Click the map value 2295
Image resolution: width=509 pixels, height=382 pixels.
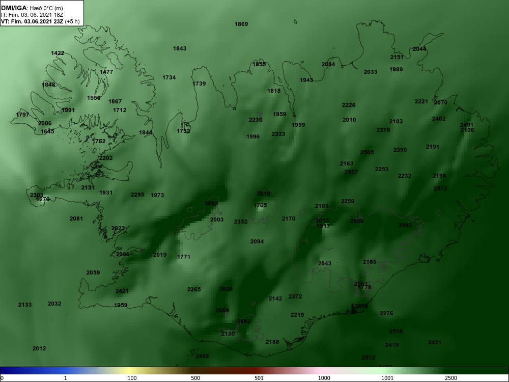pos(137,195)
